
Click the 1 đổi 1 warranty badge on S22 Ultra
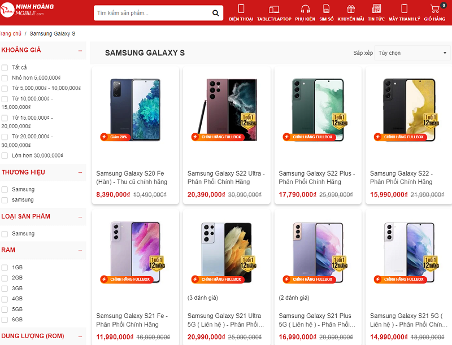pyautogui.click(x=248, y=121)
